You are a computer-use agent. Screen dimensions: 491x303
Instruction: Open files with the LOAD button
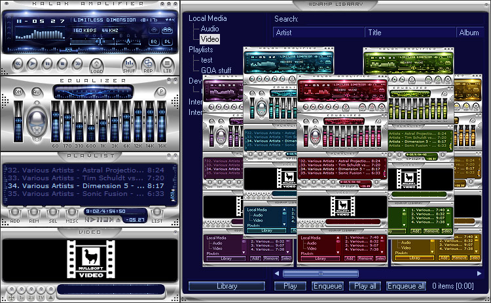[x=97, y=65]
